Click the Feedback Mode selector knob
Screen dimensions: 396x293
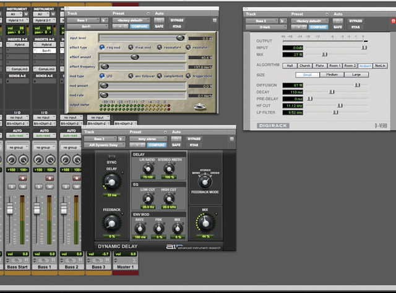[205, 181]
